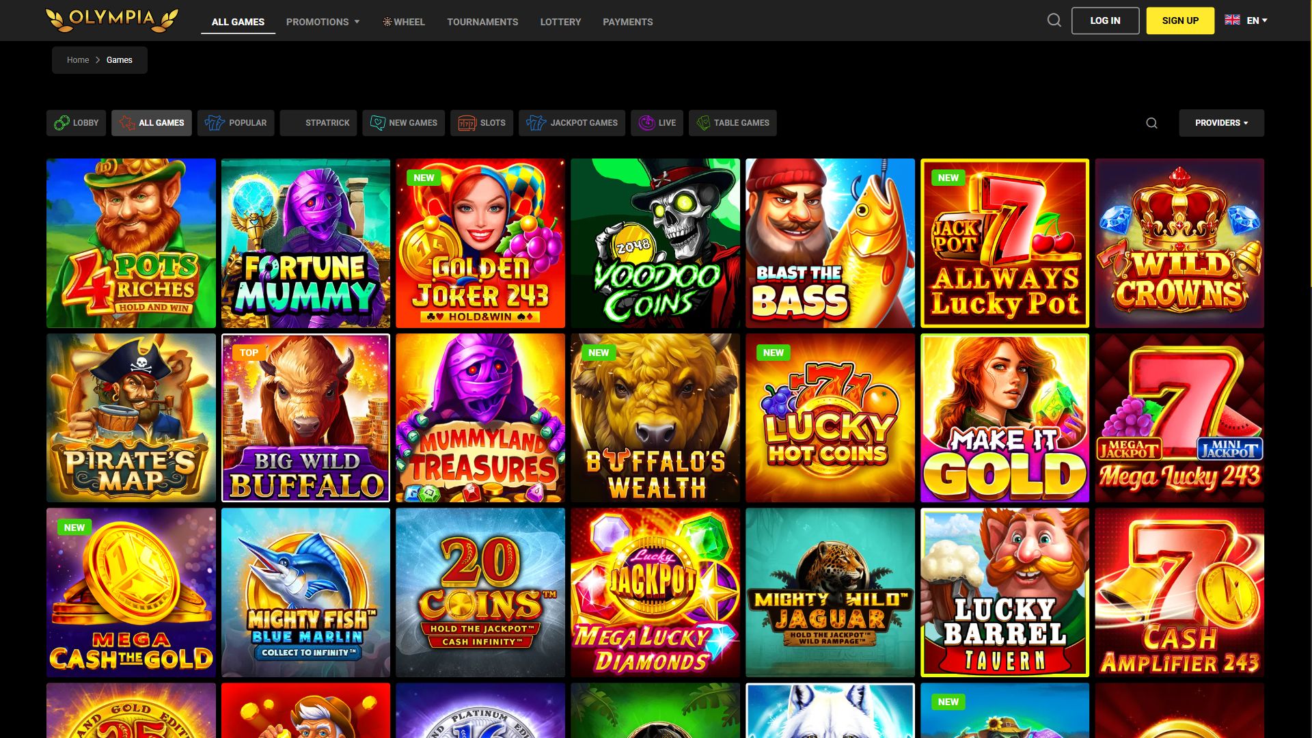Image resolution: width=1312 pixels, height=738 pixels.
Task: Click the header search magnifier icon
Action: (x=1054, y=20)
